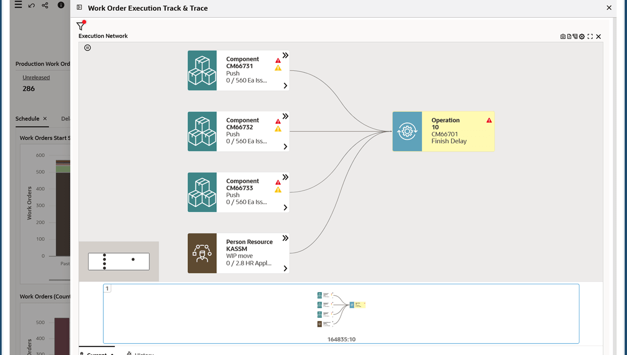Click Production Work Orders heading in background
Viewport: 627px width, 355px height.
(43, 64)
